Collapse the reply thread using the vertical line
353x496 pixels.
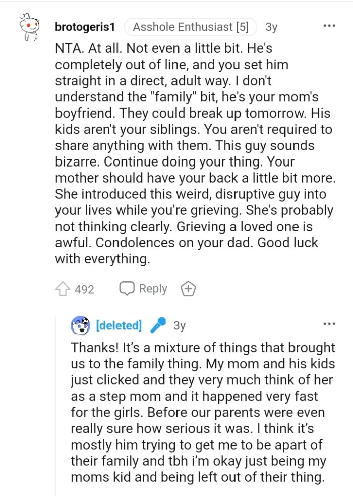coord(55,404)
